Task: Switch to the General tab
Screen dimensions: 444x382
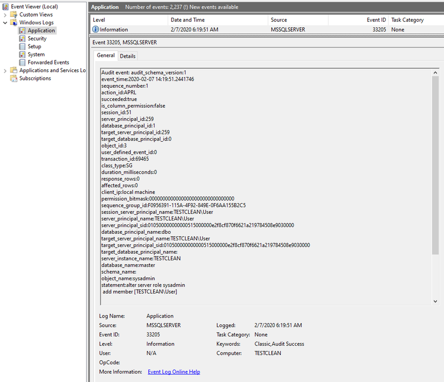Action: pyautogui.click(x=105, y=56)
